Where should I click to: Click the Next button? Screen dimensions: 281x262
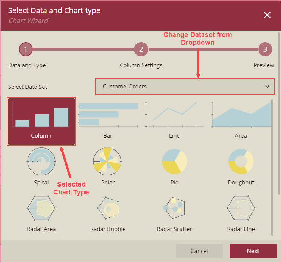[253, 251]
